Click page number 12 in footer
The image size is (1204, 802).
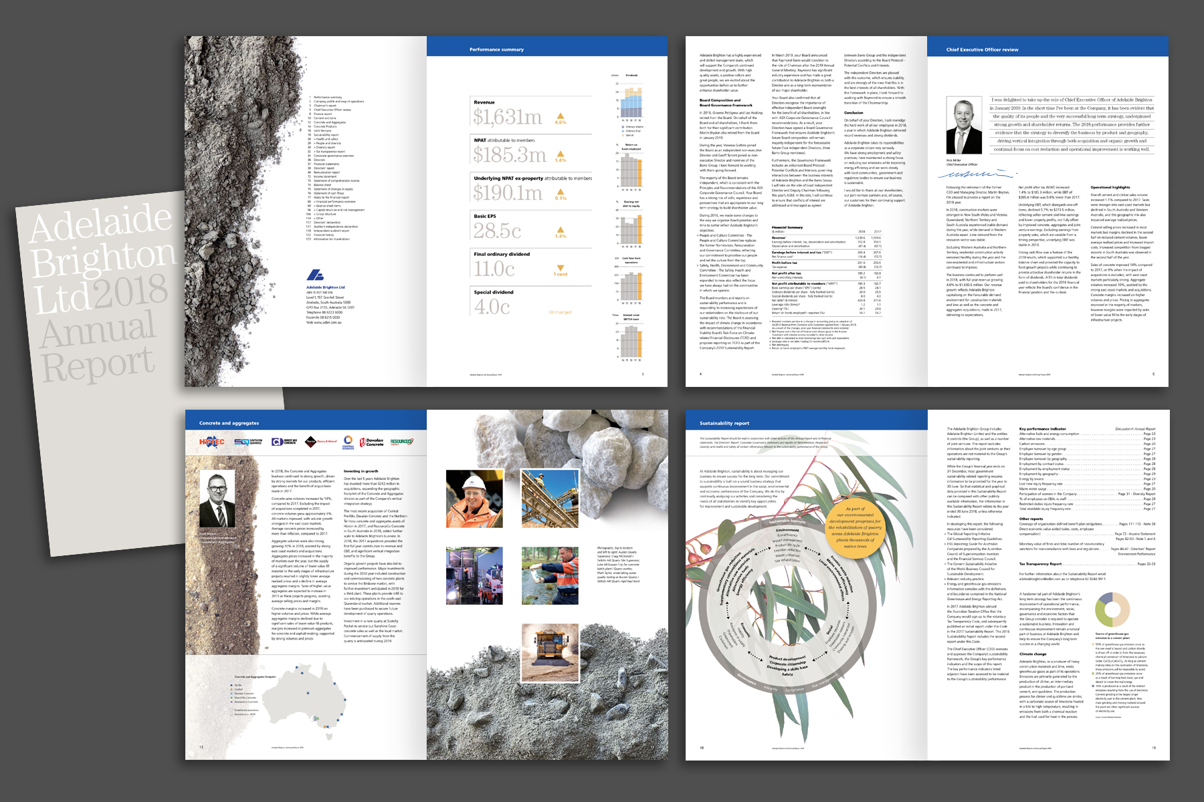(201, 747)
